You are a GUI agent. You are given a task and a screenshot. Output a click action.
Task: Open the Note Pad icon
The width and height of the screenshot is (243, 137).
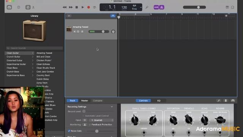coord(227,7)
